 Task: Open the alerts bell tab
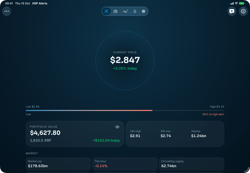[x=135, y=11]
